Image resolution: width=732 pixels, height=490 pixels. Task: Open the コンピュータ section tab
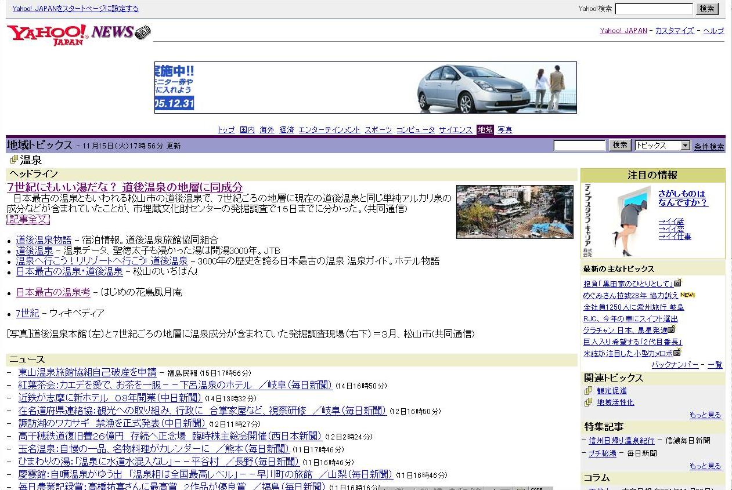416,130
